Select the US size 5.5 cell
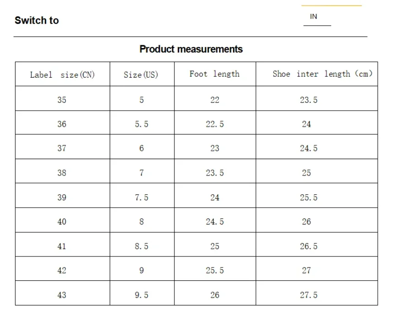This screenshot has width=402, height=315. [x=141, y=124]
